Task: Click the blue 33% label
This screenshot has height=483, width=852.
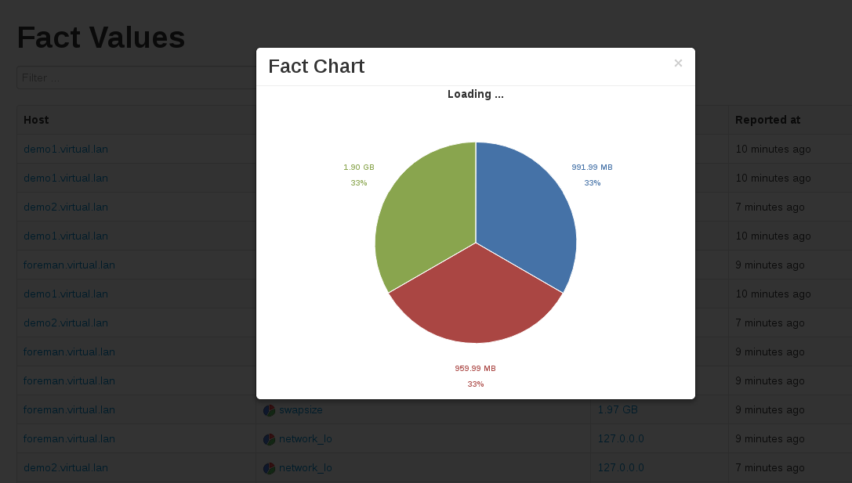Action: [593, 183]
